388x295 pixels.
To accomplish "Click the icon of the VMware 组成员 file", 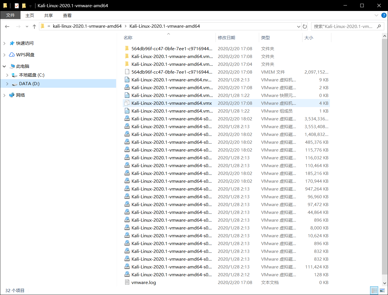I will tap(127, 111).
